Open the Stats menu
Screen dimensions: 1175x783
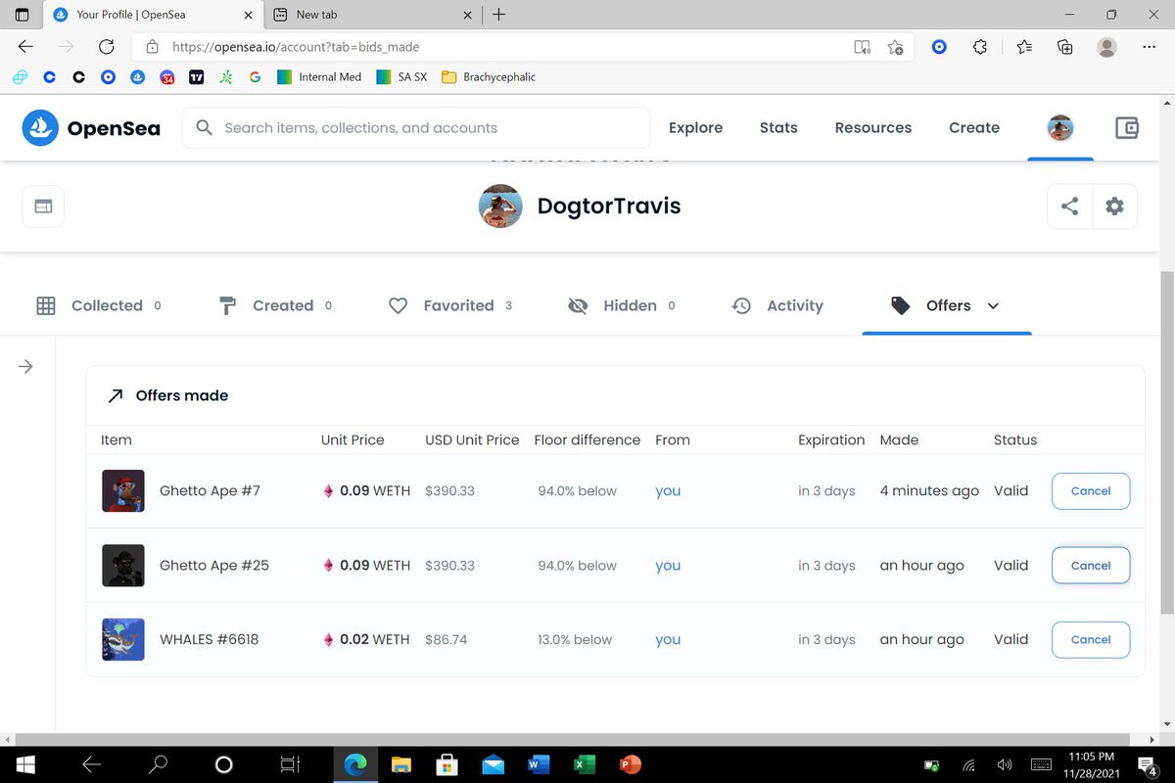[778, 127]
